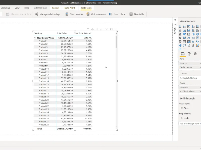This screenshot has height=150, width=201.
Task: Switch to the Format ribbon tab
Action: pos(56,8)
